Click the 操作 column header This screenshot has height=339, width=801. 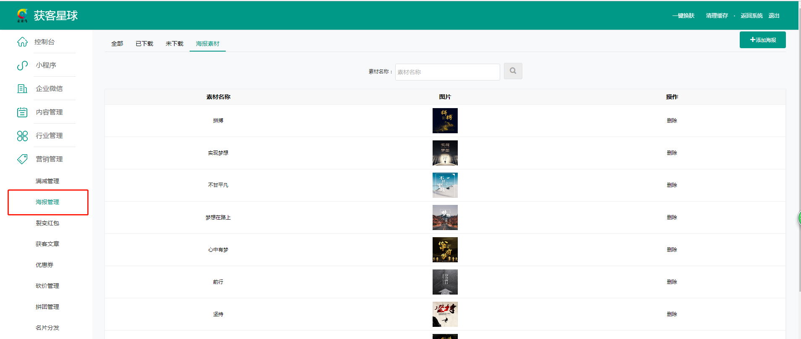672,97
